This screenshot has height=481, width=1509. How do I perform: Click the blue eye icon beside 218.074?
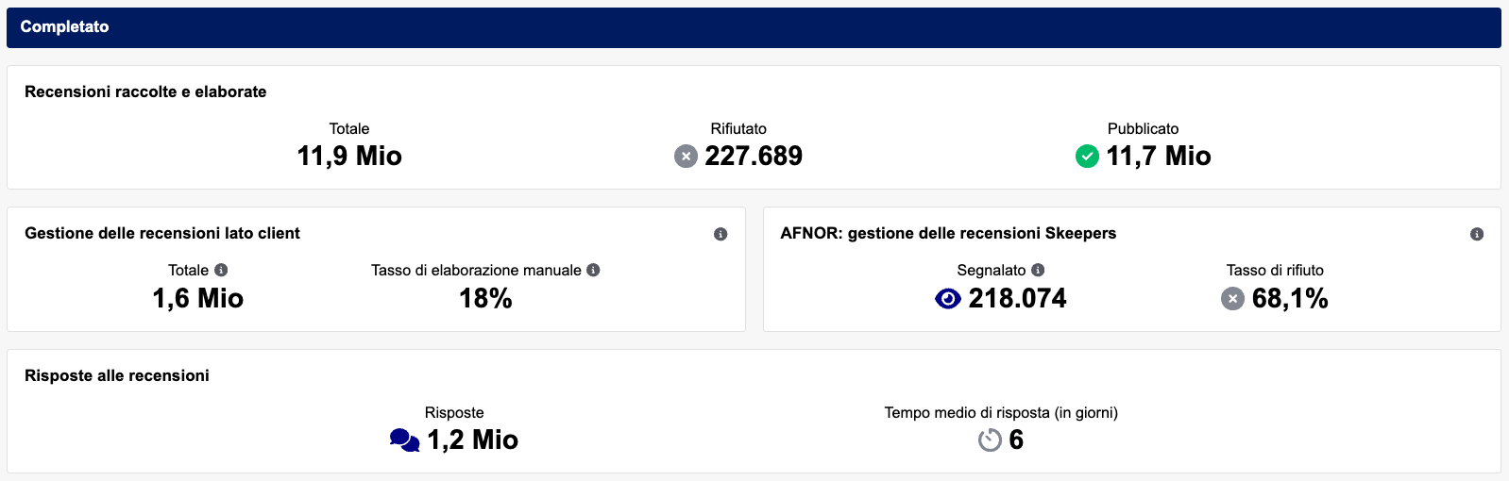[x=947, y=299]
